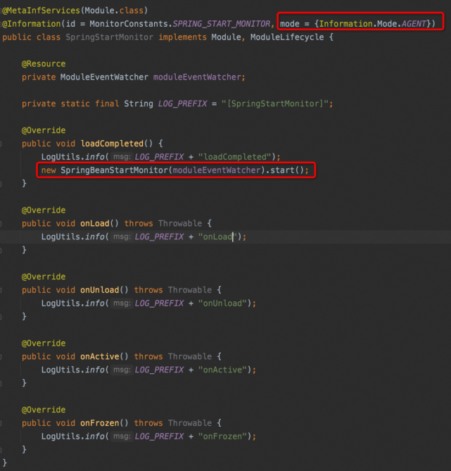Click the "onActive" string literal
The height and width of the screenshot is (471, 451).
222,370
